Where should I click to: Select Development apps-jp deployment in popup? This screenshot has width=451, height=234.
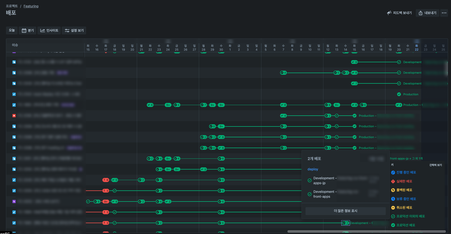(x=325, y=180)
